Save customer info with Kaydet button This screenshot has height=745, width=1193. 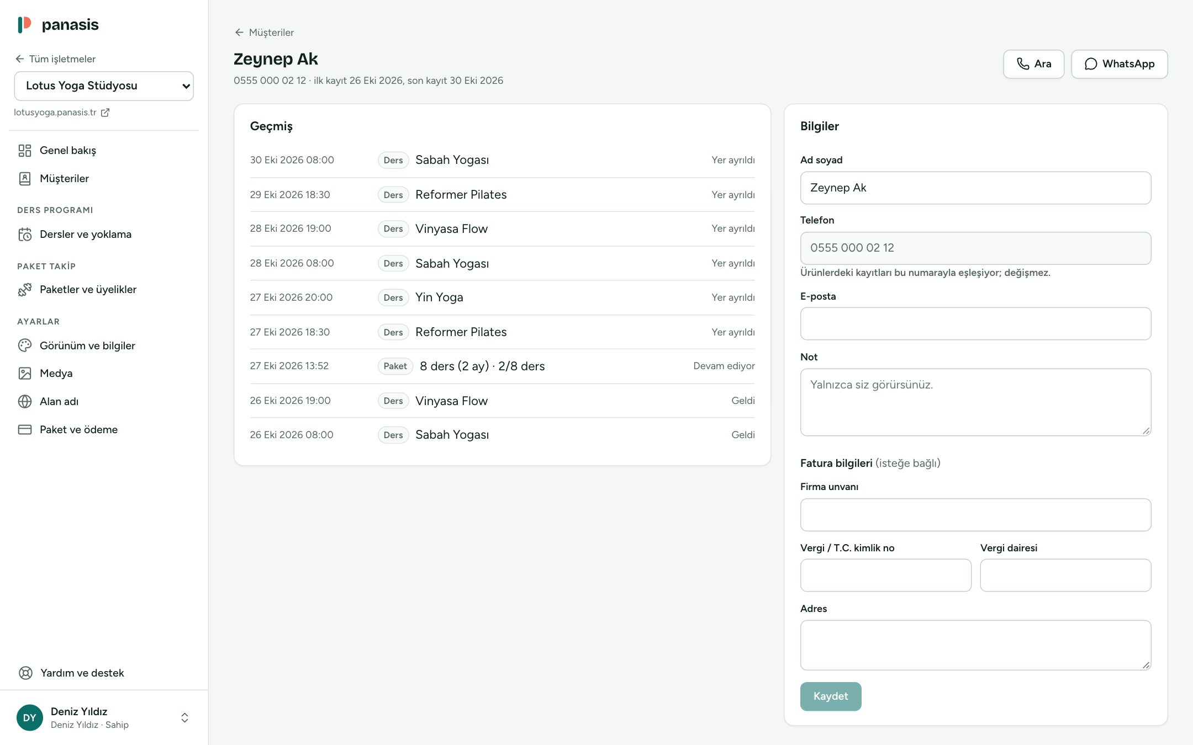[831, 696]
